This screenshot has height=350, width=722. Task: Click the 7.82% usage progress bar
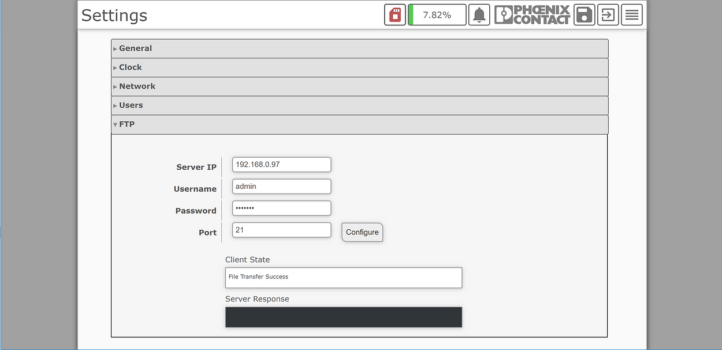tap(437, 15)
